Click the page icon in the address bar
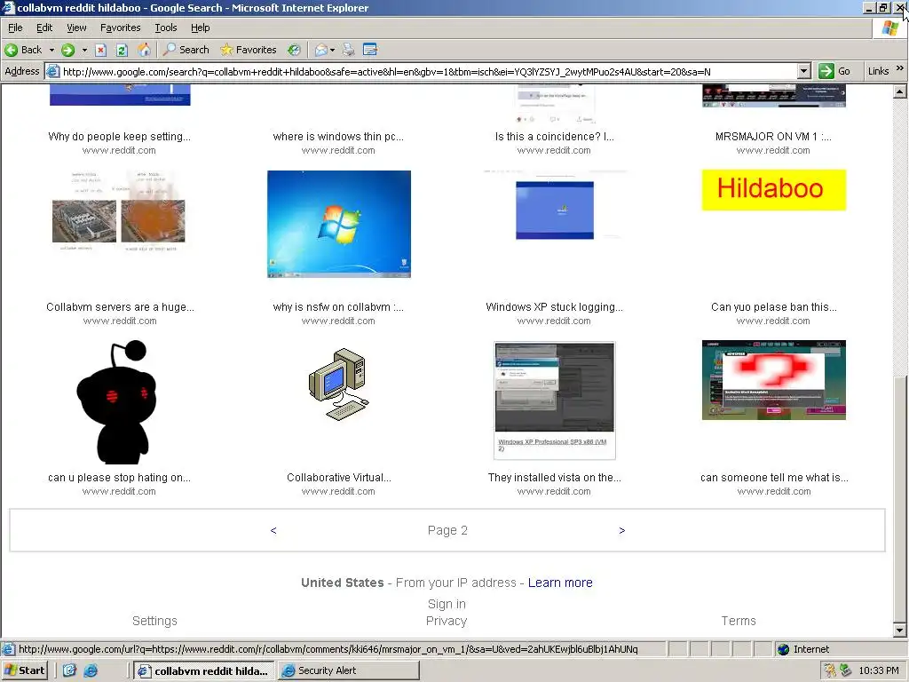 tap(52, 71)
